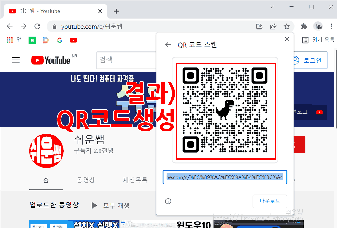
Task: Click the channel name 쉬운쌤
Action: pos(89,140)
